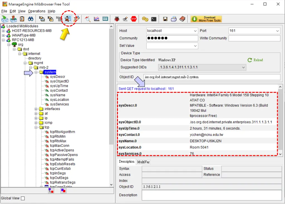
Task: Select the sysUpTime tree node
Action: point(59,86)
